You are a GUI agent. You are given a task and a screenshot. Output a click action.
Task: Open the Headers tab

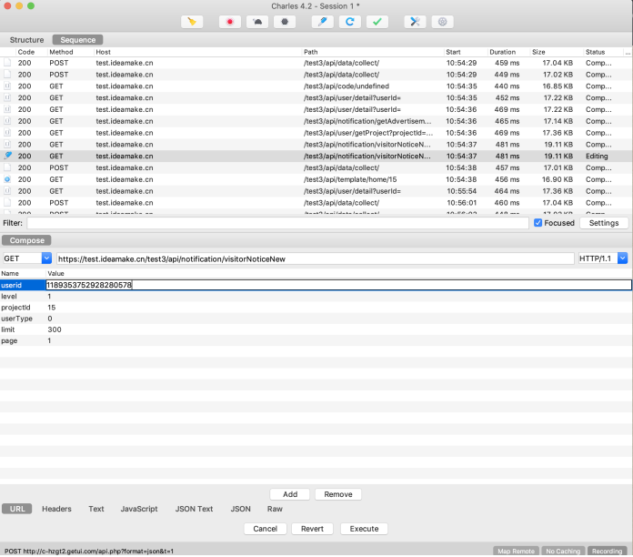point(56,509)
